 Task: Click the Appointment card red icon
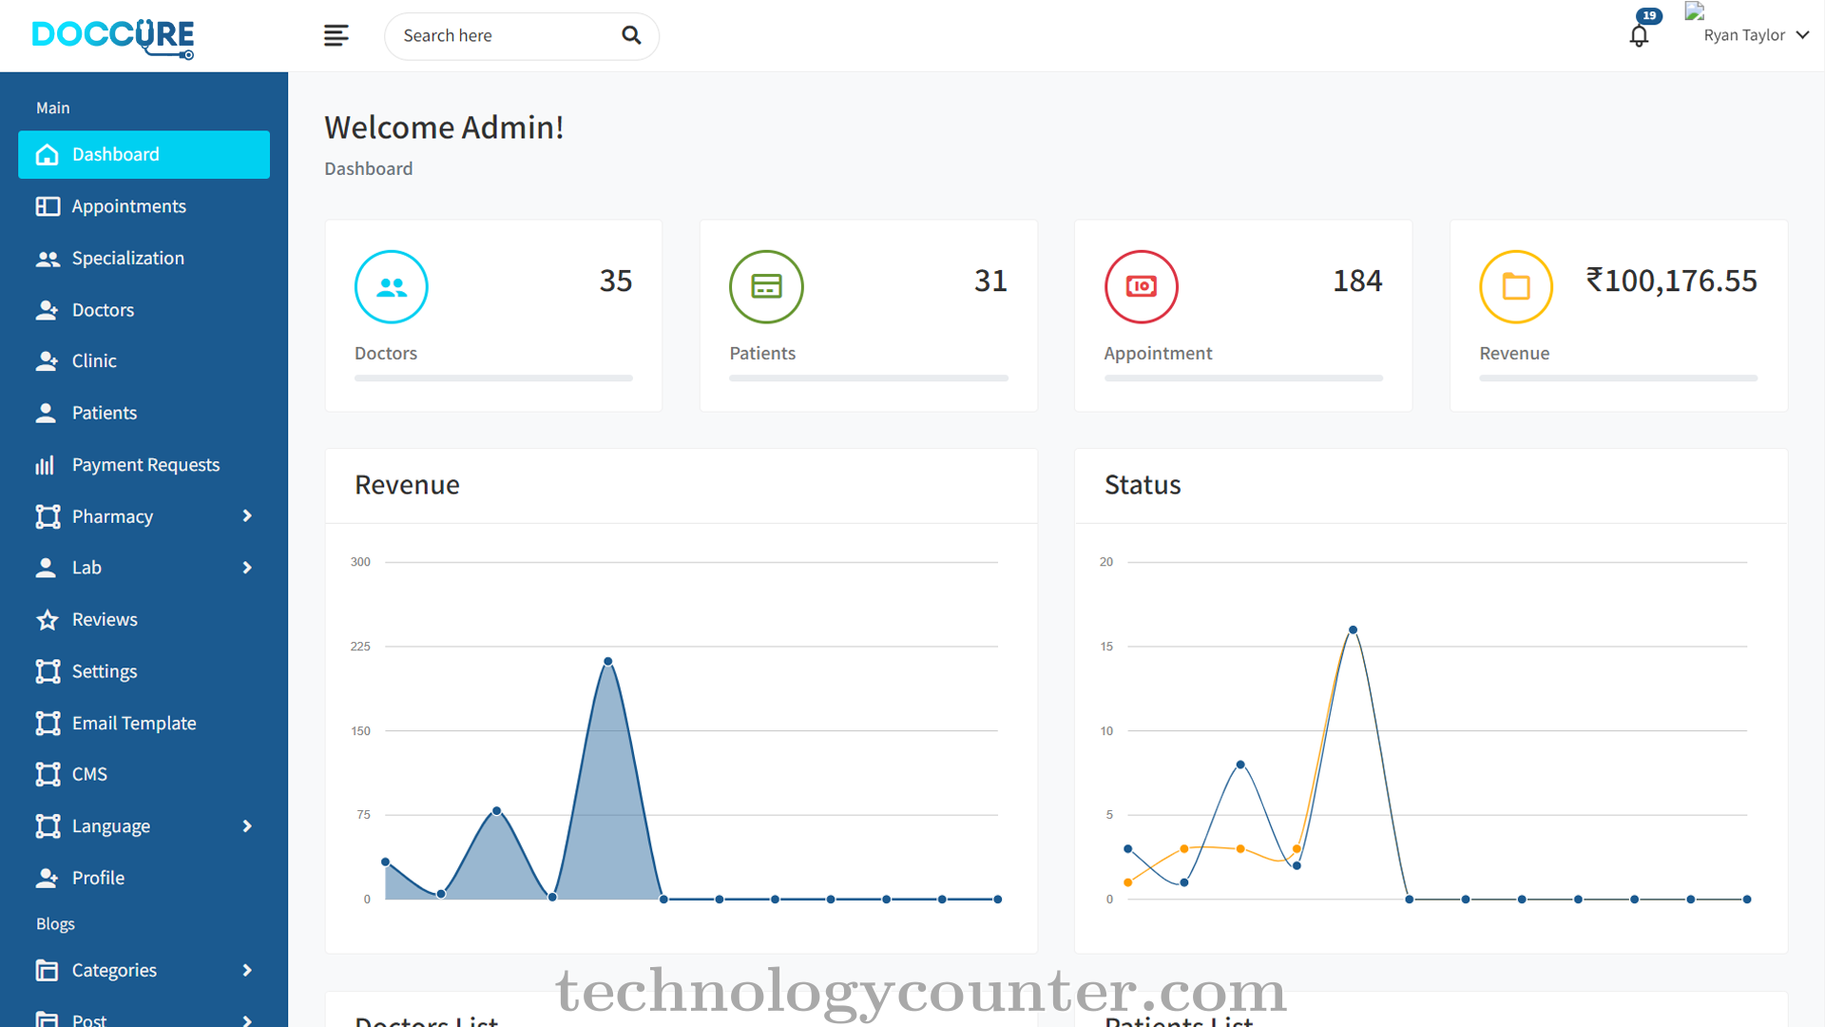(1142, 287)
